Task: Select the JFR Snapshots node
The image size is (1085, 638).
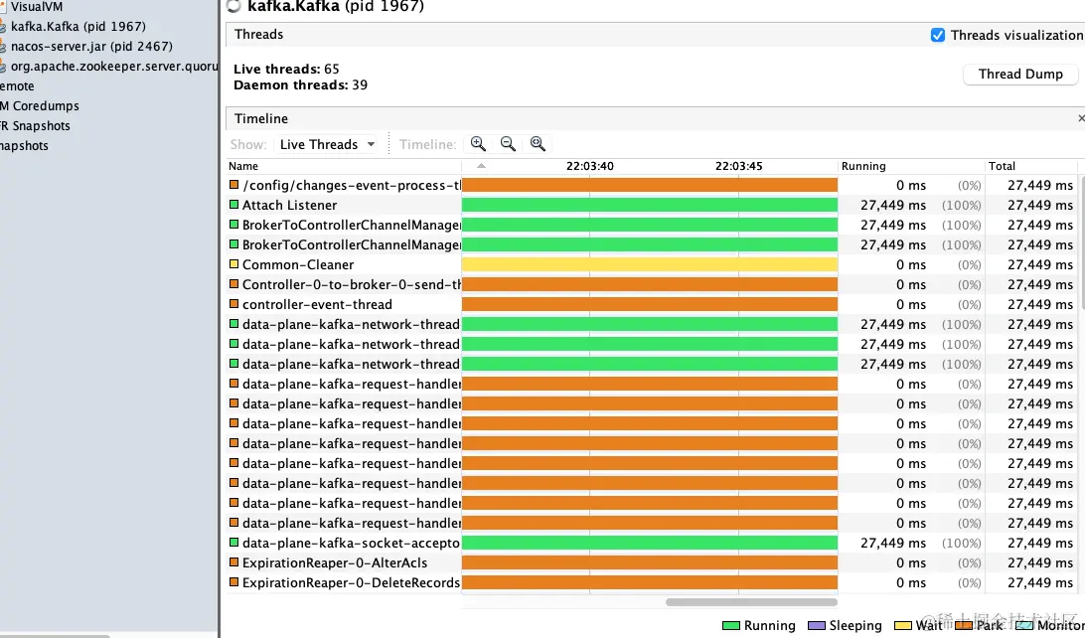Action: (x=36, y=126)
